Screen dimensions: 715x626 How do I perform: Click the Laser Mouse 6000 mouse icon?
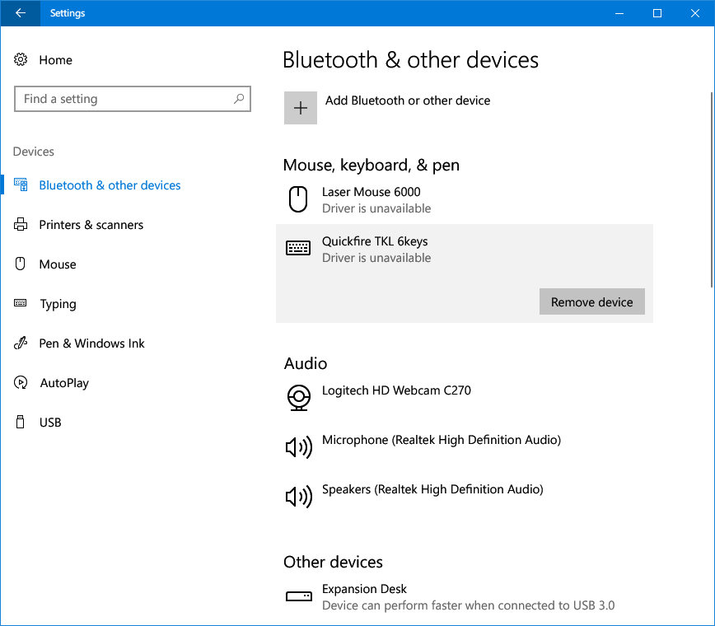pos(298,199)
